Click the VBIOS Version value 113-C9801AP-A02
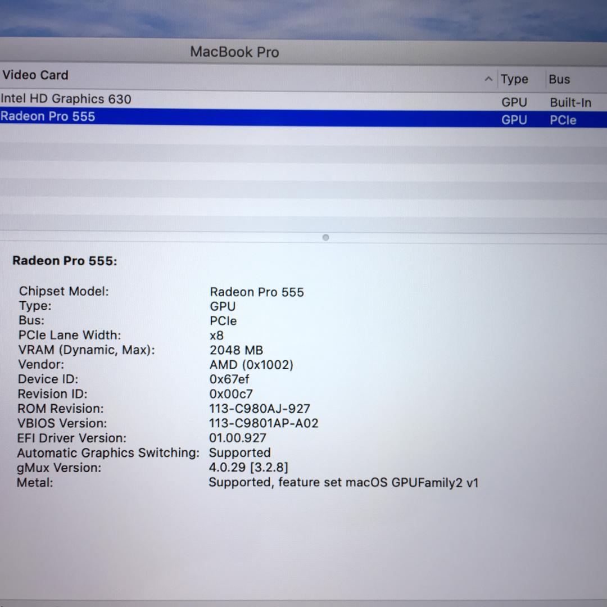The image size is (607, 607). (x=264, y=424)
